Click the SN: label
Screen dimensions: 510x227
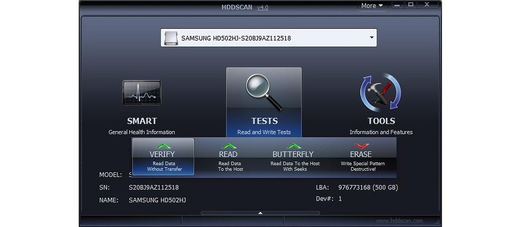pos(105,187)
